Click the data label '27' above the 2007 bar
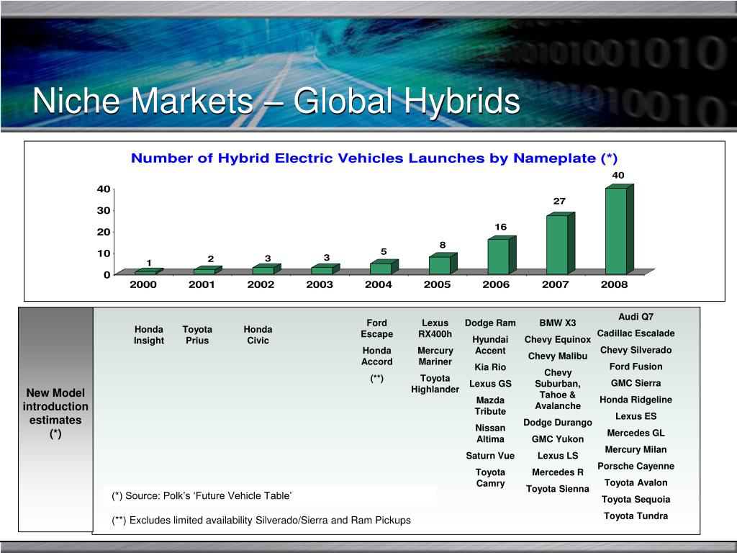Image resolution: width=737 pixels, height=553 pixels. [x=559, y=202]
